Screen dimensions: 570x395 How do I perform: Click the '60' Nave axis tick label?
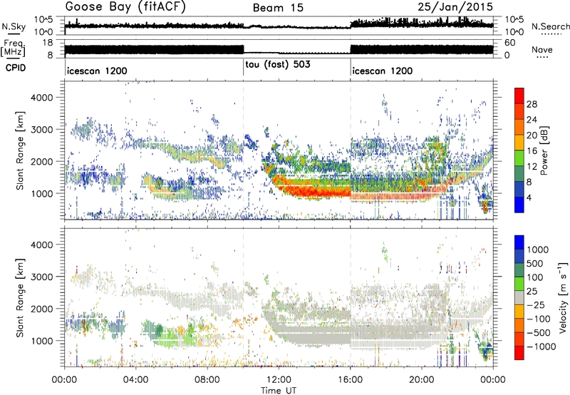[x=509, y=43]
